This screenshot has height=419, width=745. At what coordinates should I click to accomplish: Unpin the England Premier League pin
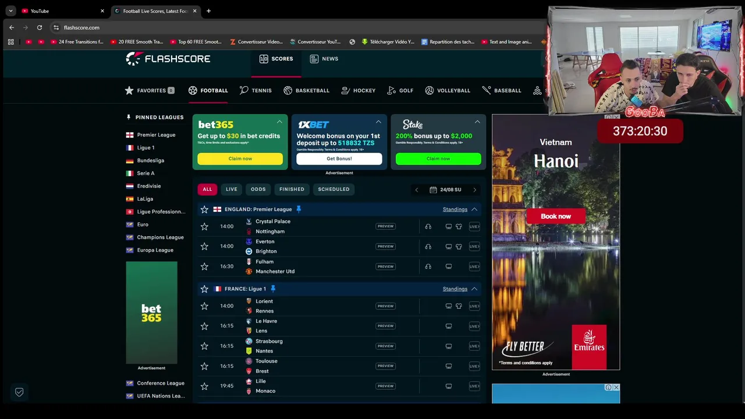pos(299,209)
